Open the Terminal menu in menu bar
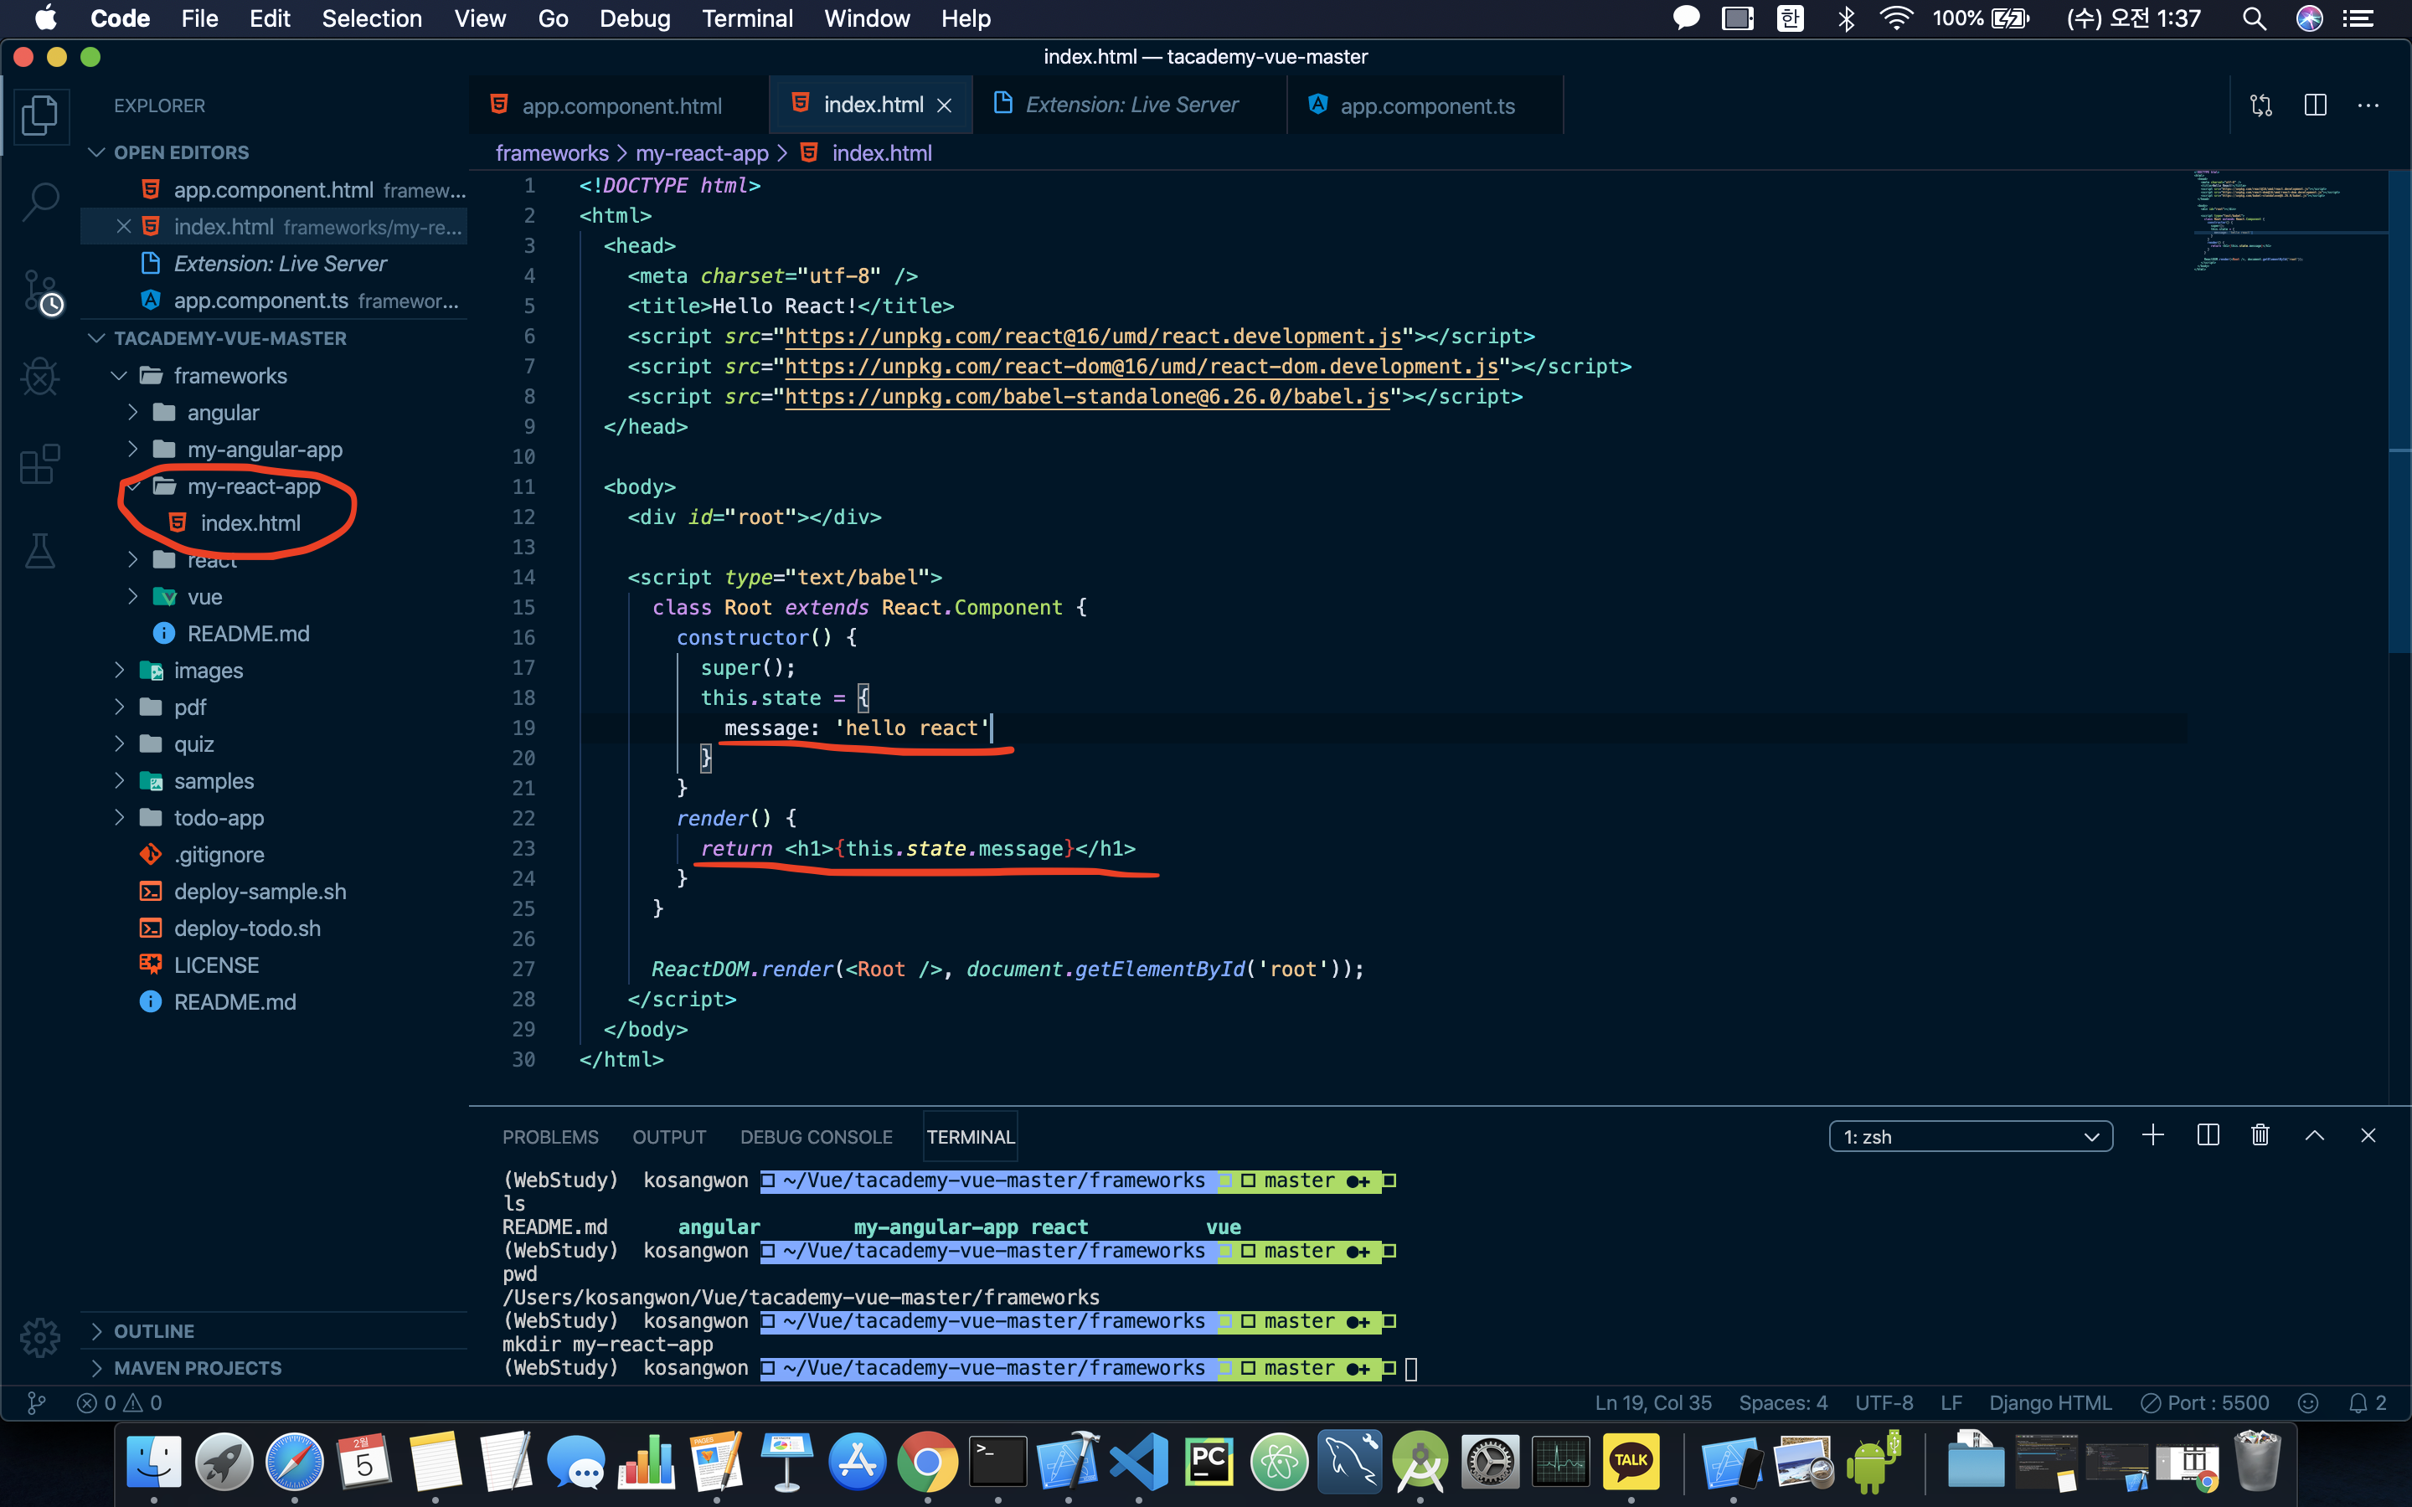This screenshot has height=1507, width=2412. point(746,18)
